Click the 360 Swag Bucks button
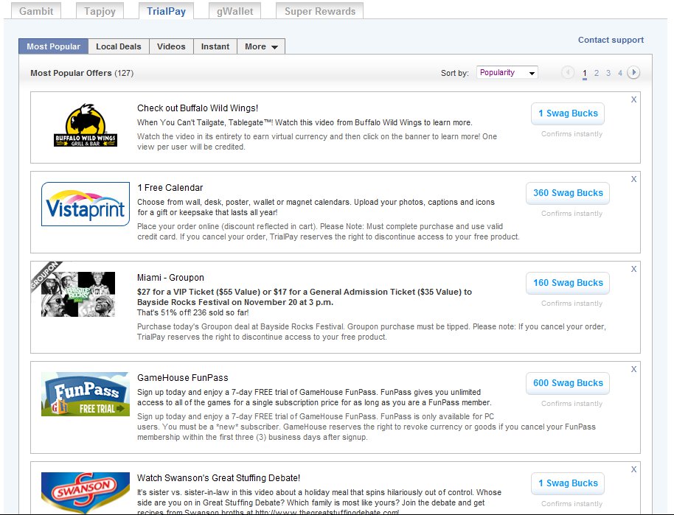Viewport: 674px width, 515px height. tap(568, 193)
